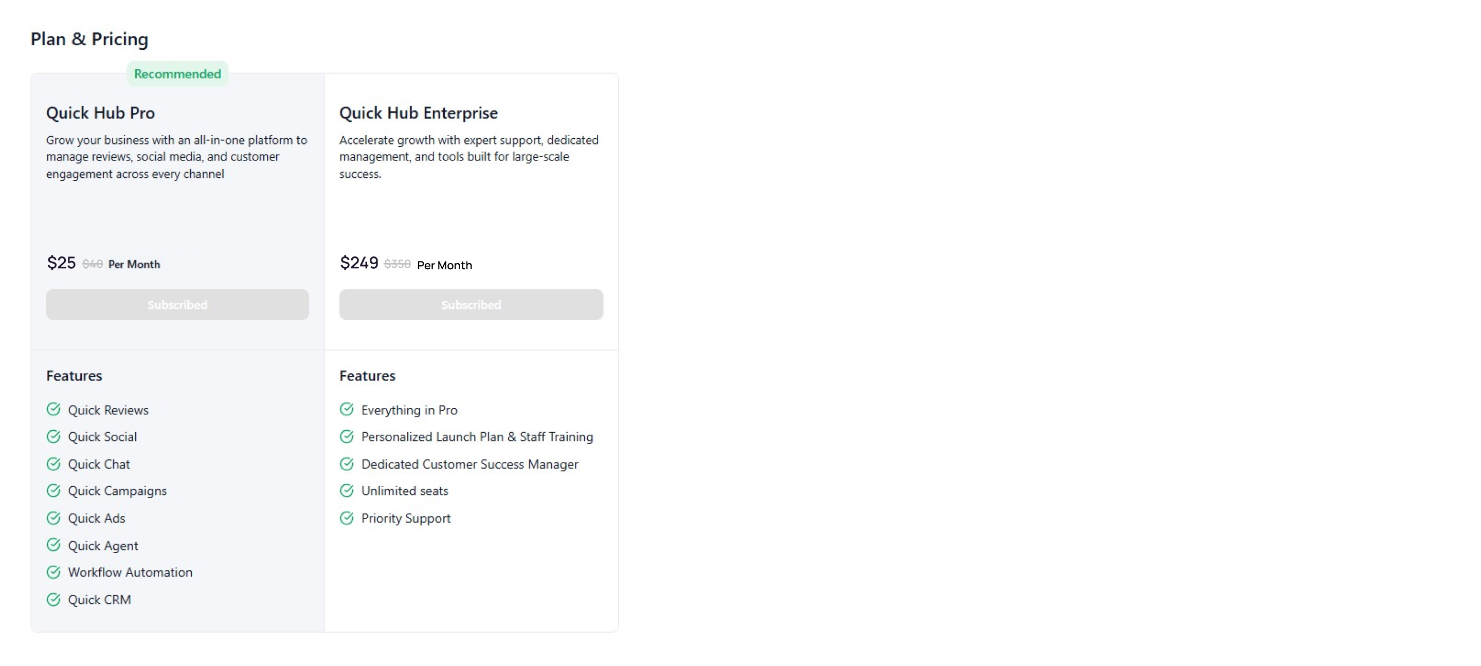The image size is (1481, 666).
Task: Select the Quick Hub Pro plan title
Action: [101, 113]
